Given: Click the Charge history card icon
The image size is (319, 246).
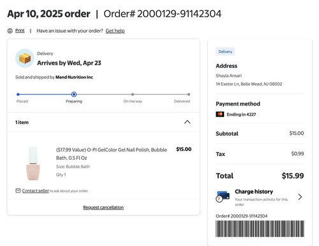Looking at the screenshot, I should [x=223, y=196].
